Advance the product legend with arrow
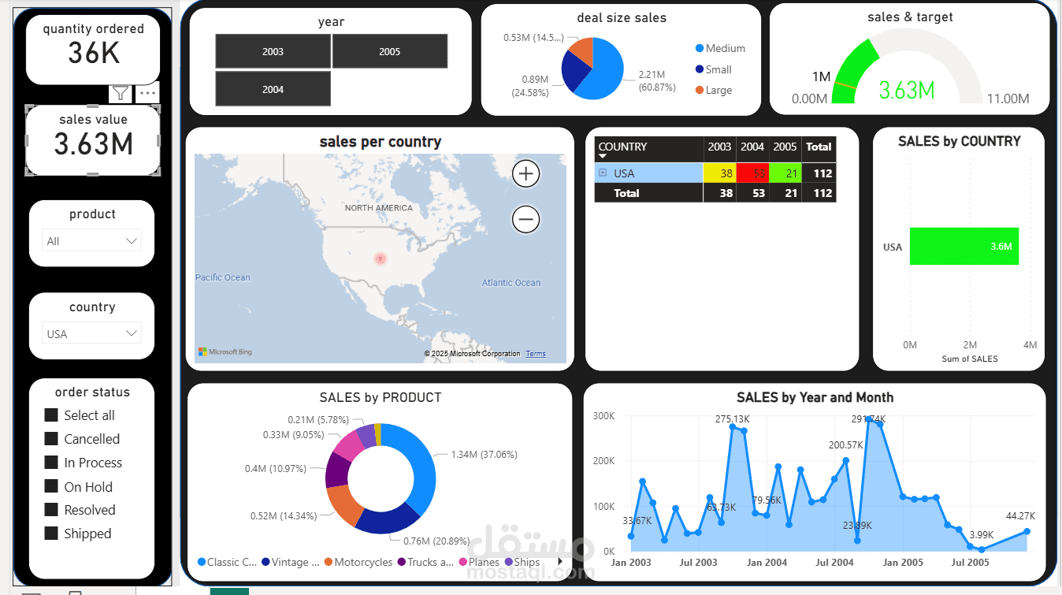This screenshot has height=595, width=1062. pos(560,562)
